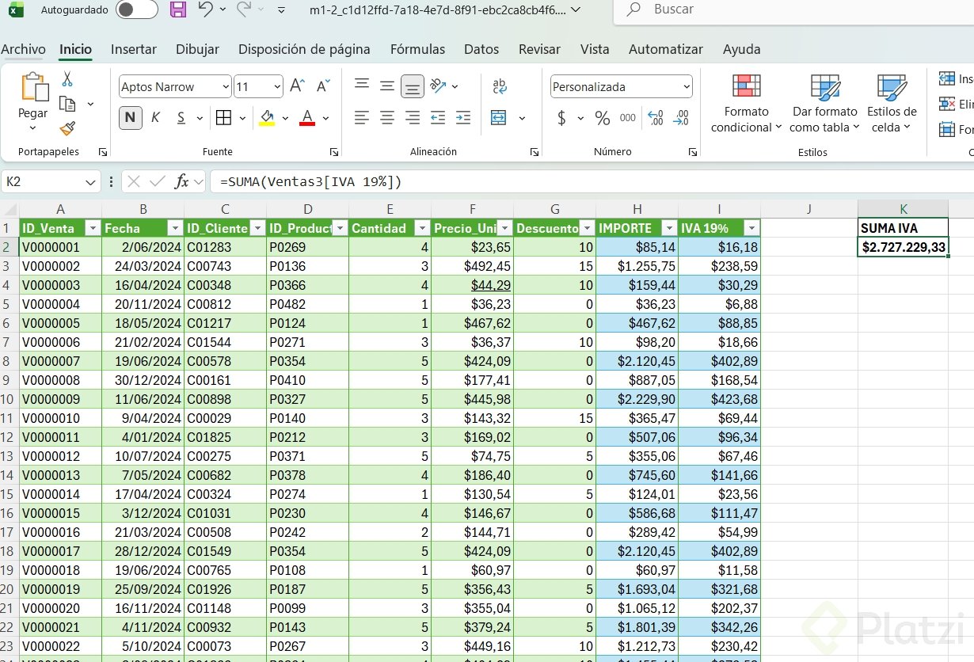This screenshot has width=974, height=662.
Task: Click the Percent Style icon
Action: pyautogui.click(x=603, y=118)
